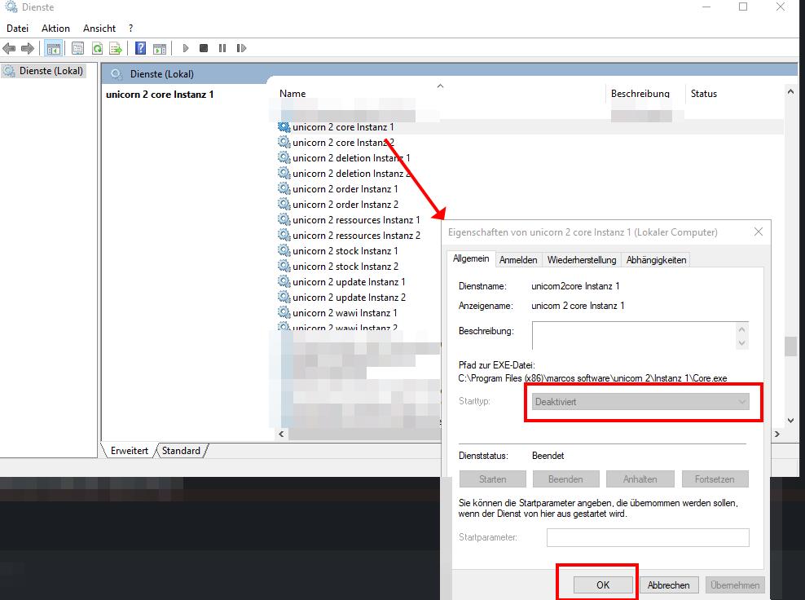Select service unicorn 2 stock Instanz 1
805x600 pixels.
coord(345,251)
